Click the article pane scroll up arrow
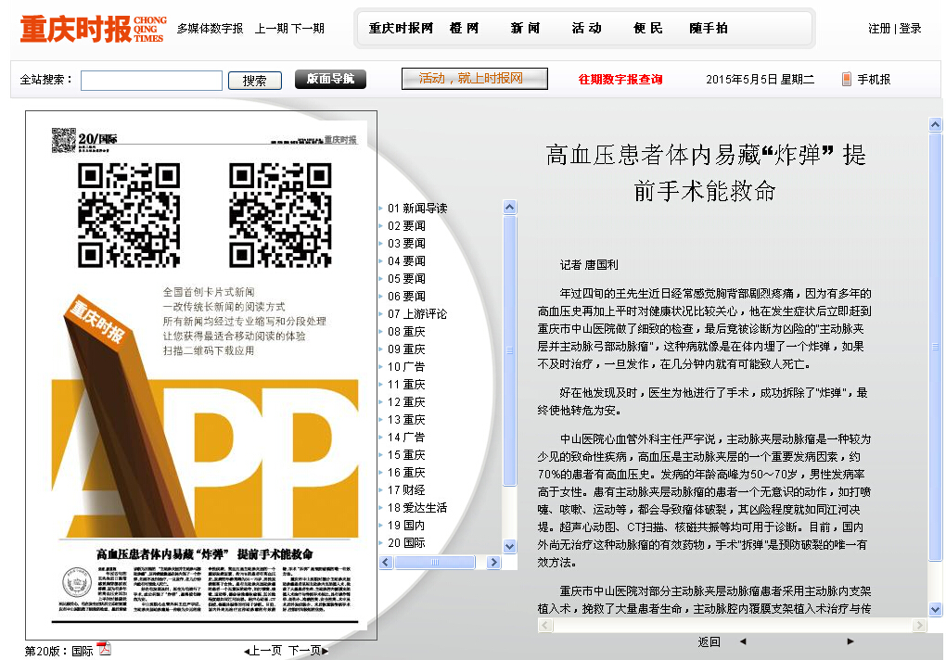Screen dimensions: 946x660 (935, 125)
